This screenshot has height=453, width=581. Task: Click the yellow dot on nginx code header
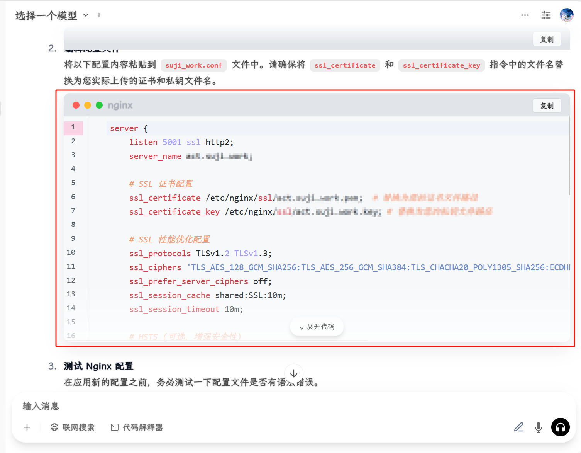point(88,105)
